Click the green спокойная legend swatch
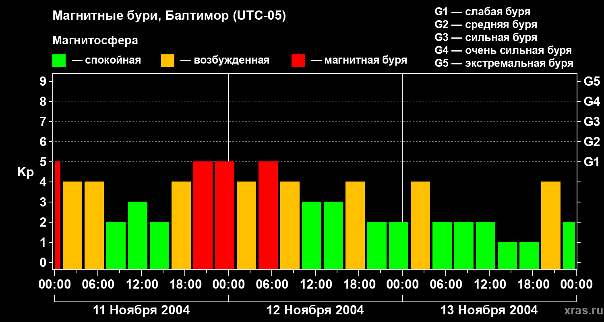The width and height of the screenshot is (604, 322). coord(59,61)
